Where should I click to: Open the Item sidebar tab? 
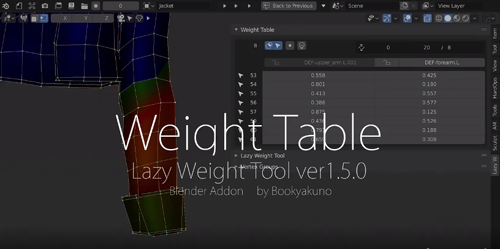coord(494,33)
